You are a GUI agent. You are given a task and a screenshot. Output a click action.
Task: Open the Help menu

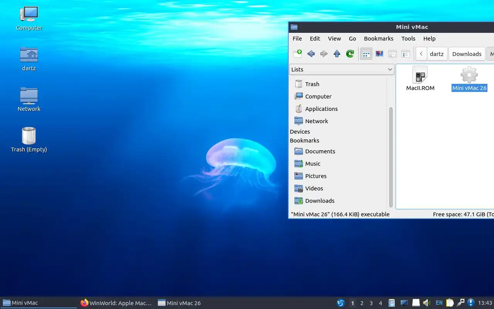(x=429, y=39)
